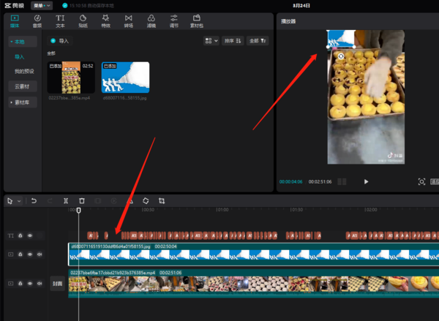Select the crop tool in timeline toolbar
Image resolution: width=439 pixels, height=321 pixels.
point(162,200)
